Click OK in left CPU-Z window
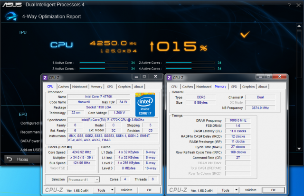The width and height of the screenshot is (304, 196). [x=149, y=190]
